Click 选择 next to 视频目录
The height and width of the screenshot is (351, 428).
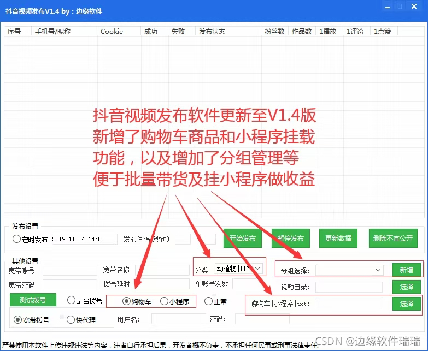407,287
